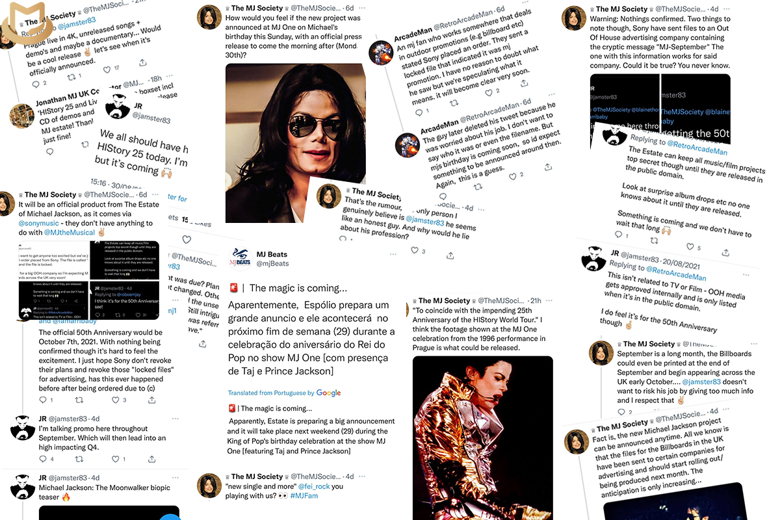This screenshot has width=780, height=520.
Task: Click Translated from Portuguese by Google link
Action: point(284,393)
